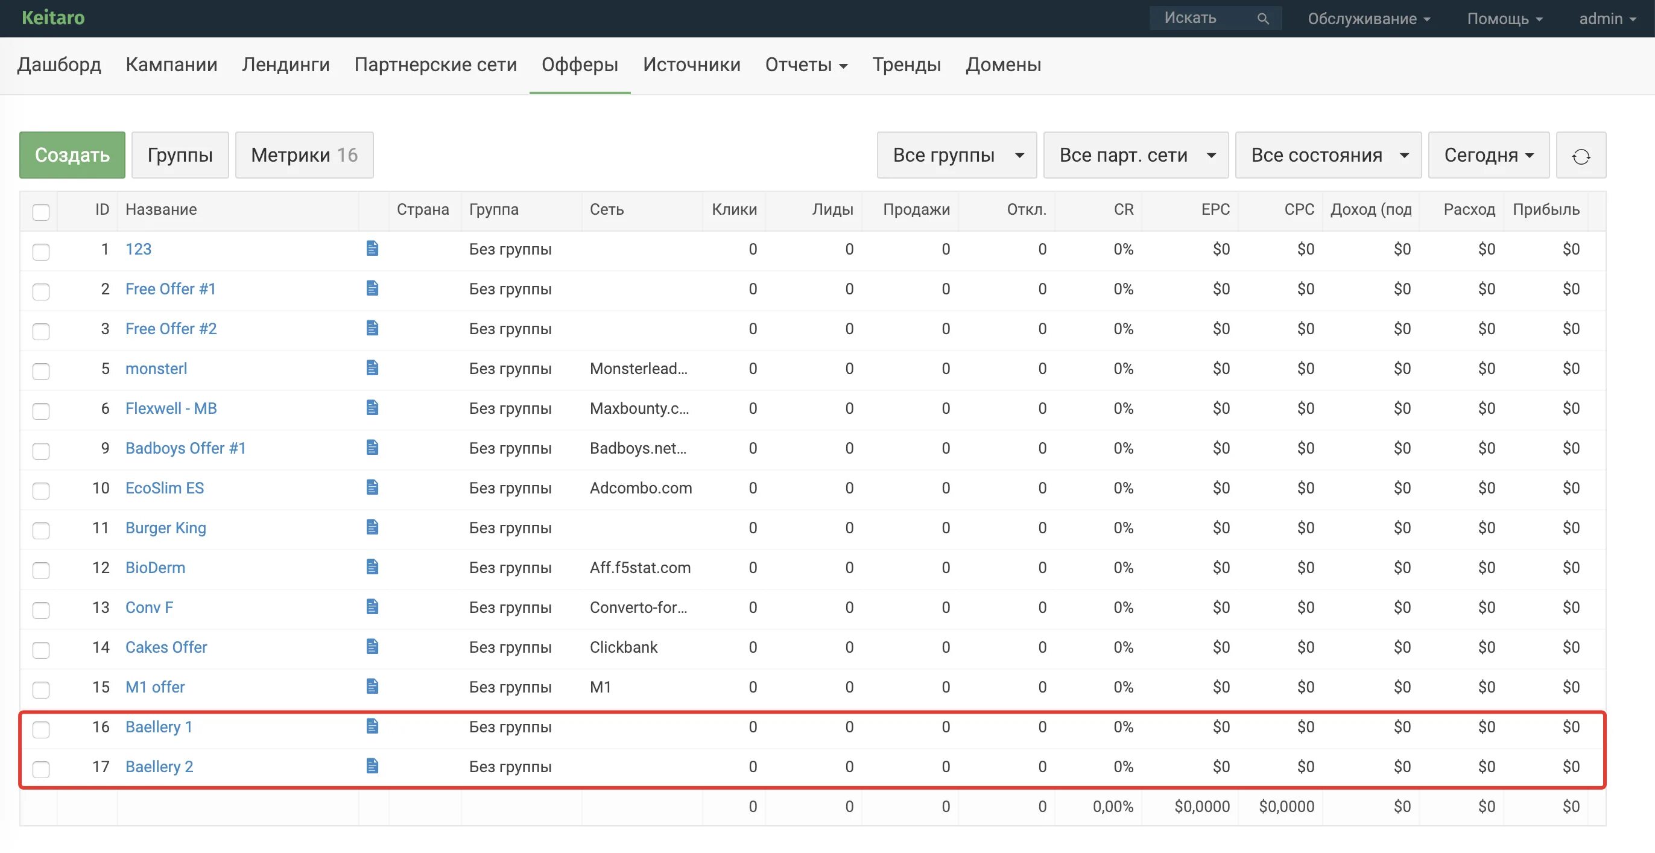Tick the Burger King row checkbox
The width and height of the screenshot is (1655, 853).
[x=41, y=530]
